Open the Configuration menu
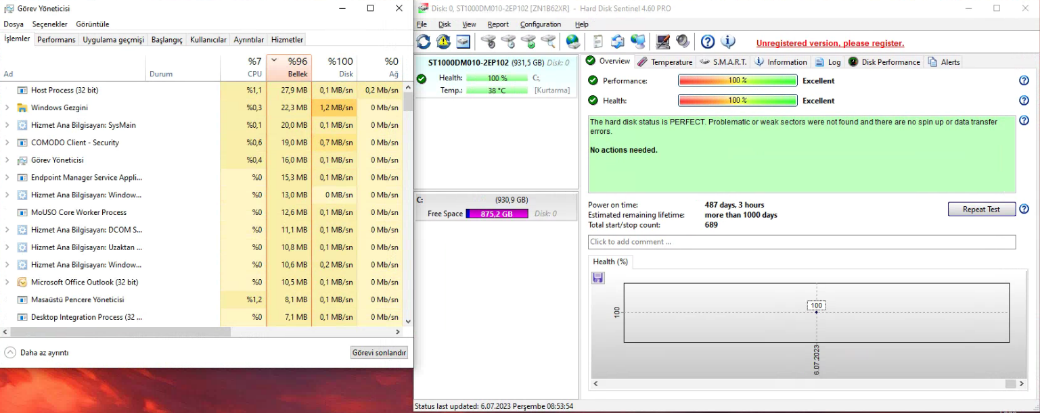This screenshot has width=1040, height=413. pos(541,24)
